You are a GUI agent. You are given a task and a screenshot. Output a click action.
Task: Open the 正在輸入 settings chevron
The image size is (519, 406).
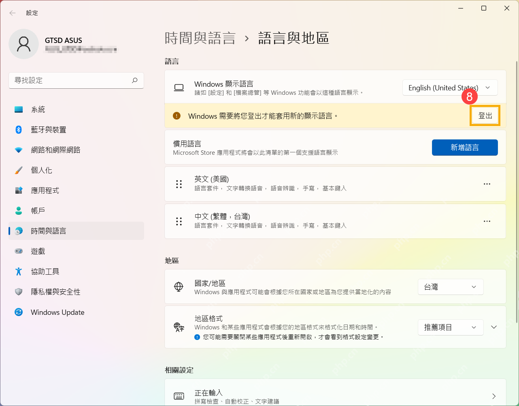pos(494,396)
